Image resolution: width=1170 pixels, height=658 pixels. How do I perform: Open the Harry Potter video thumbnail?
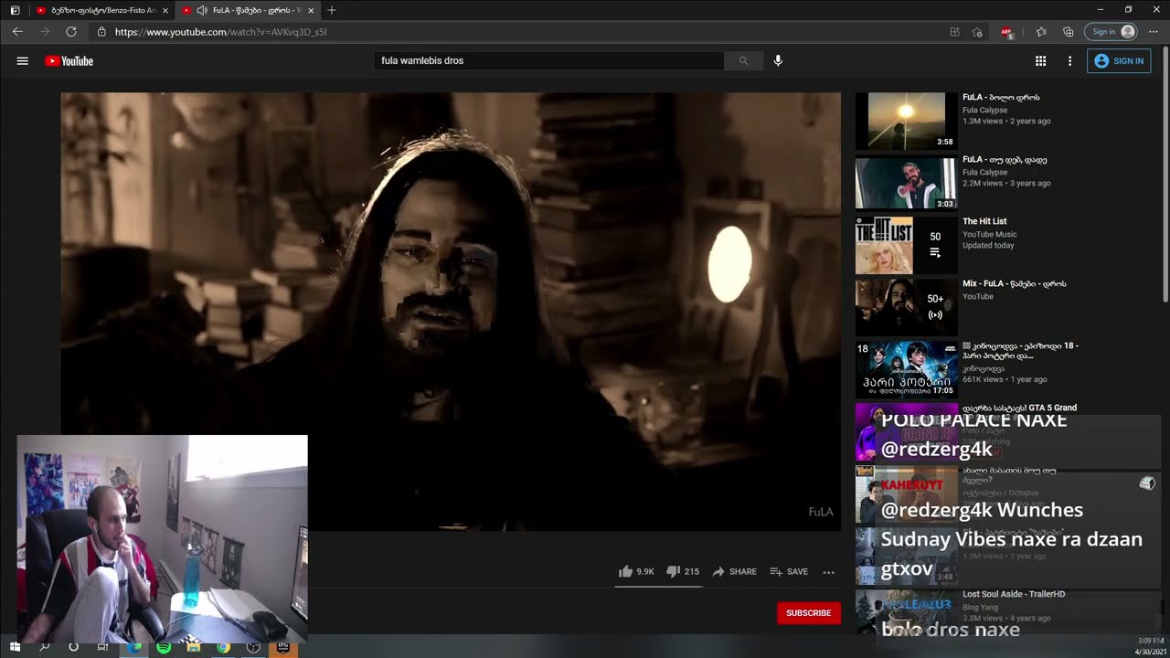(x=906, y=368)
